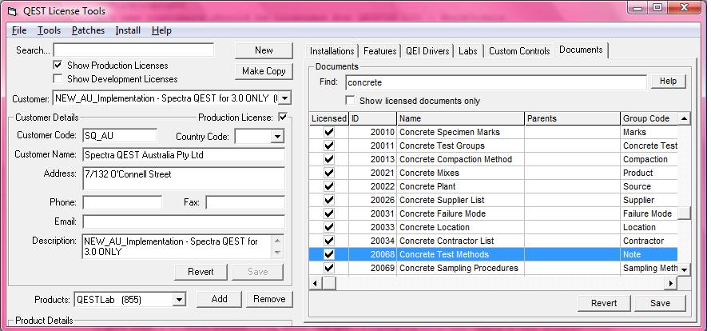Open the Patches menu
The image size is (711, 331).
88,30
